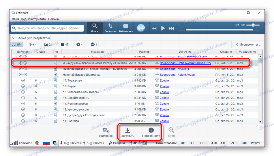Click the Настройки settings button
The width and height of the screenshot is (274, 156).
106,132
